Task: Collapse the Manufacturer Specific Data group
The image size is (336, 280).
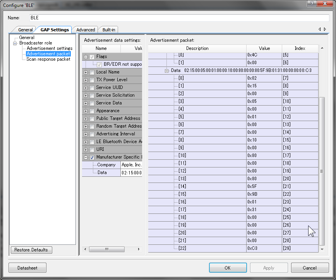Action: [x=86, y=157]
